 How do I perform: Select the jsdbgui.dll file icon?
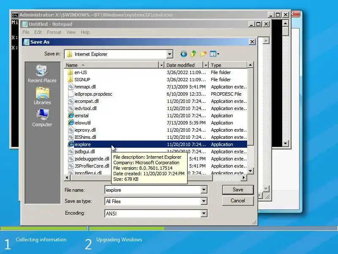click(71, 152)
